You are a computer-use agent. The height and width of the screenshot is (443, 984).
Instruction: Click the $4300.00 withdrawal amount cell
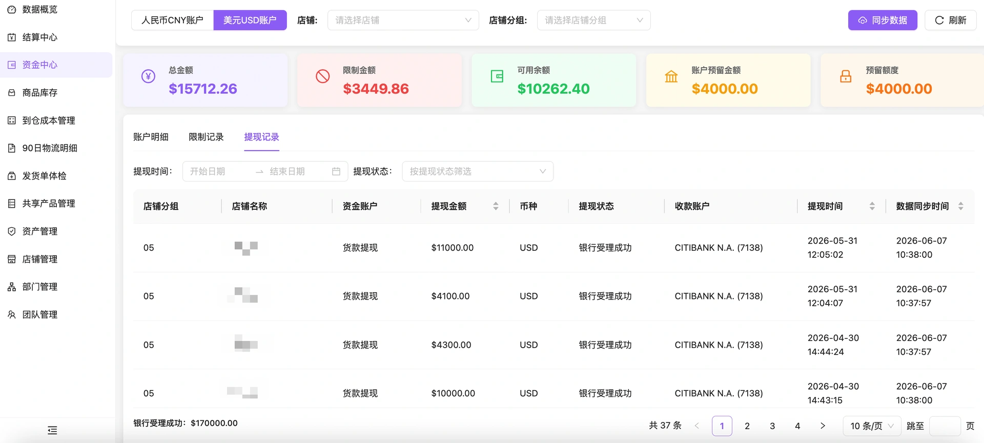click(x=451, y=345)
